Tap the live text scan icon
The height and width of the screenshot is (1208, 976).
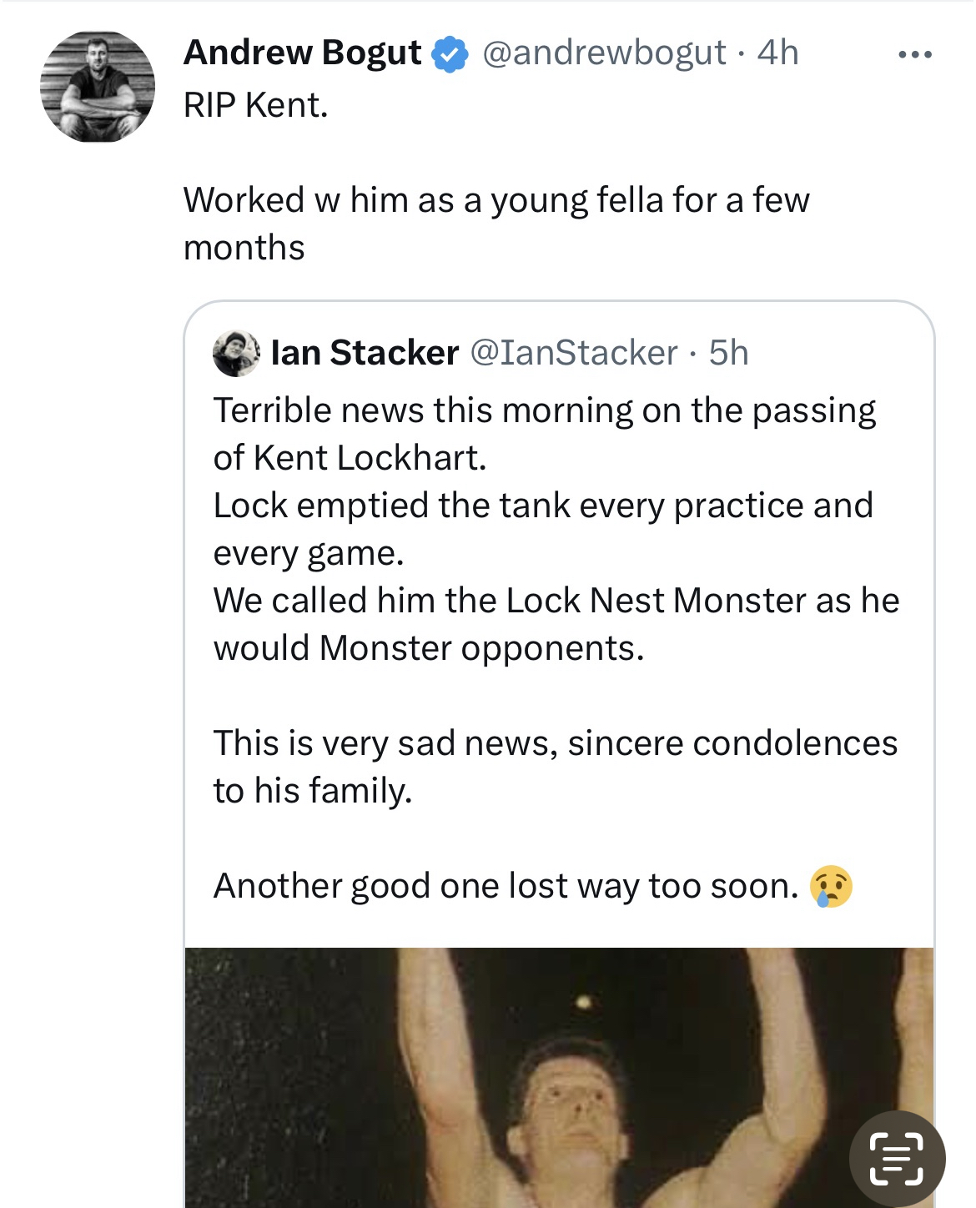point(897,1158)
